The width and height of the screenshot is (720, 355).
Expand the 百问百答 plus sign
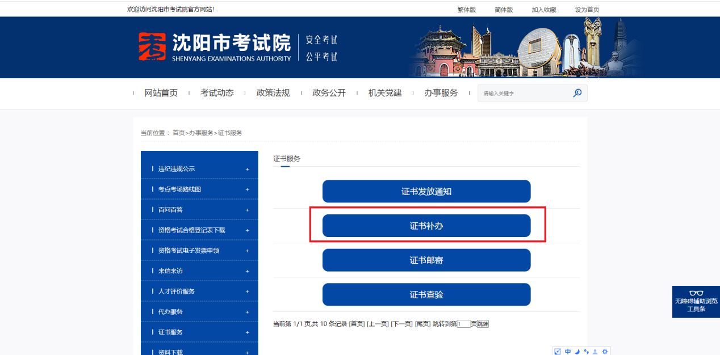coord(247,210)
